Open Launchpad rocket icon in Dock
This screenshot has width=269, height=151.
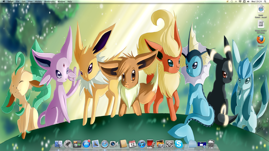pyautogui.click(x=68, y=144)
